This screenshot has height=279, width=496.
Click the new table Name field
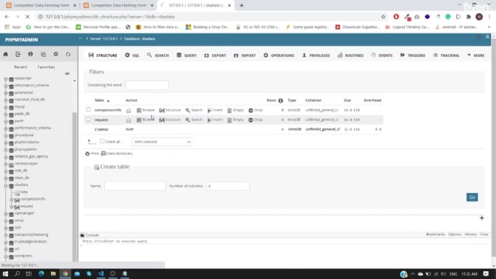click(x=135, y=186)
